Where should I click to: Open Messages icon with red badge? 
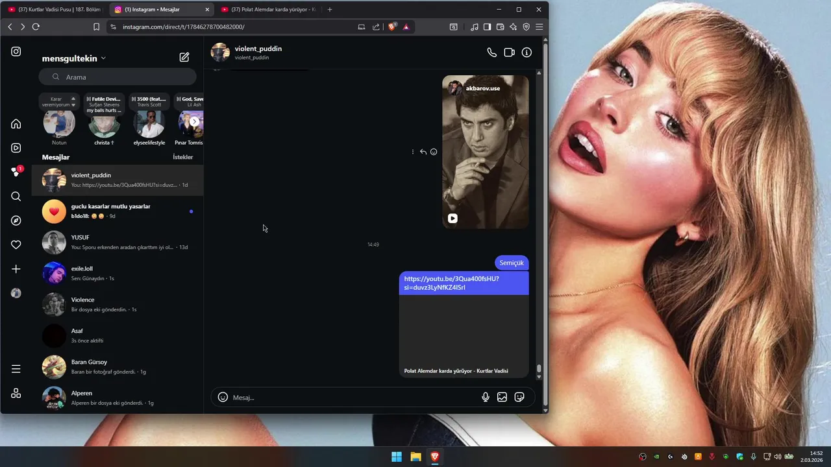pyautogui.click(x=16, y=172)
